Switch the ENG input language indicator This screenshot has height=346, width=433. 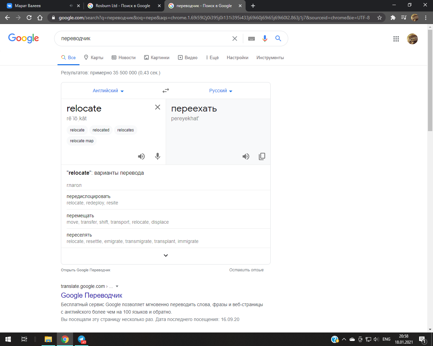(x=386, y=339)
